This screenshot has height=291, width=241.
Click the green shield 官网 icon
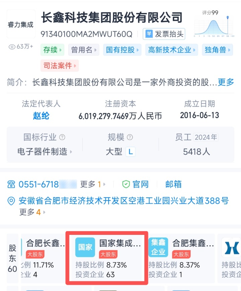(126, 184)
